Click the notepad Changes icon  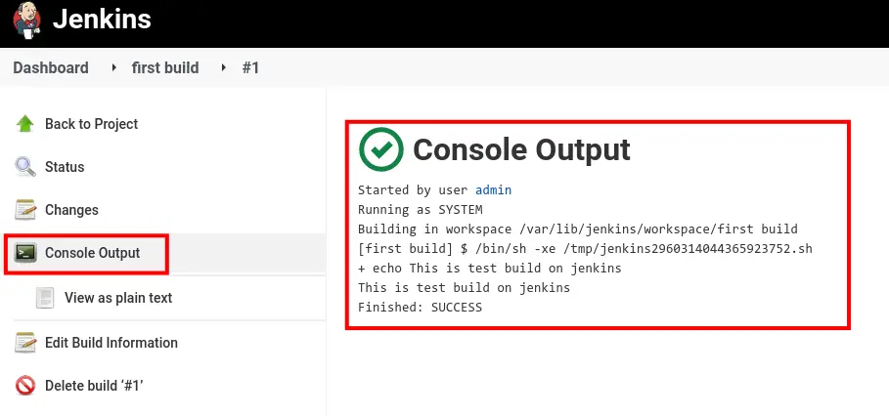pyautogui.click(x=25, y=210)
